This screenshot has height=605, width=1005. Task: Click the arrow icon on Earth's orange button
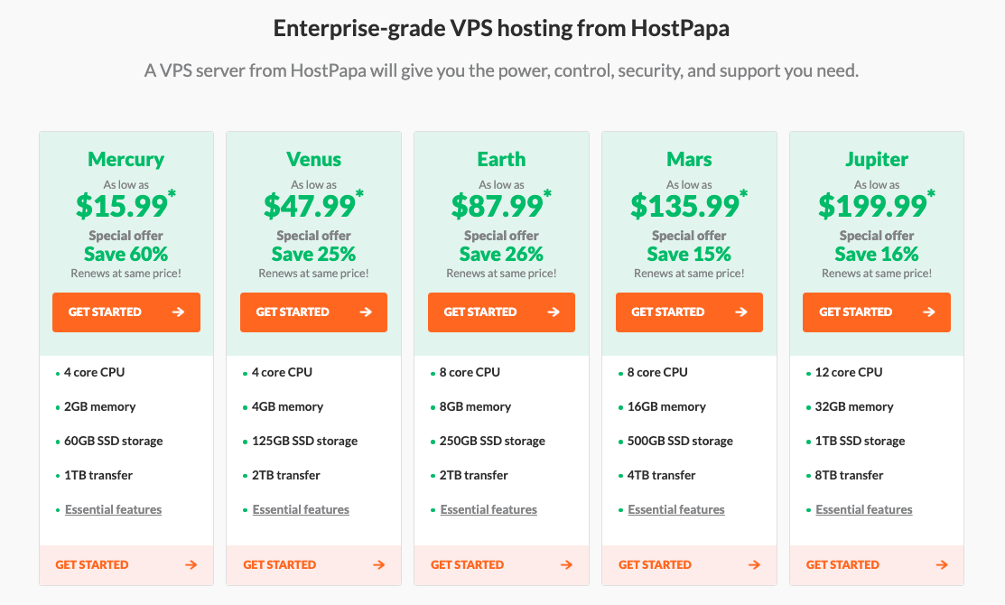pos(554,312)
